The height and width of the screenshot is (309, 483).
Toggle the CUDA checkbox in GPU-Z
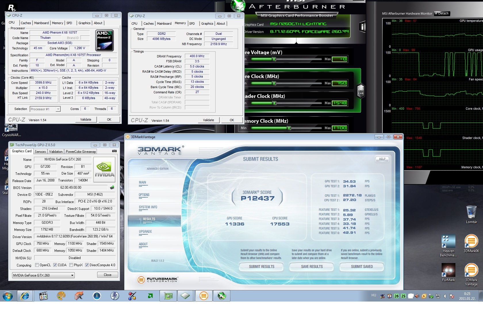55,265
